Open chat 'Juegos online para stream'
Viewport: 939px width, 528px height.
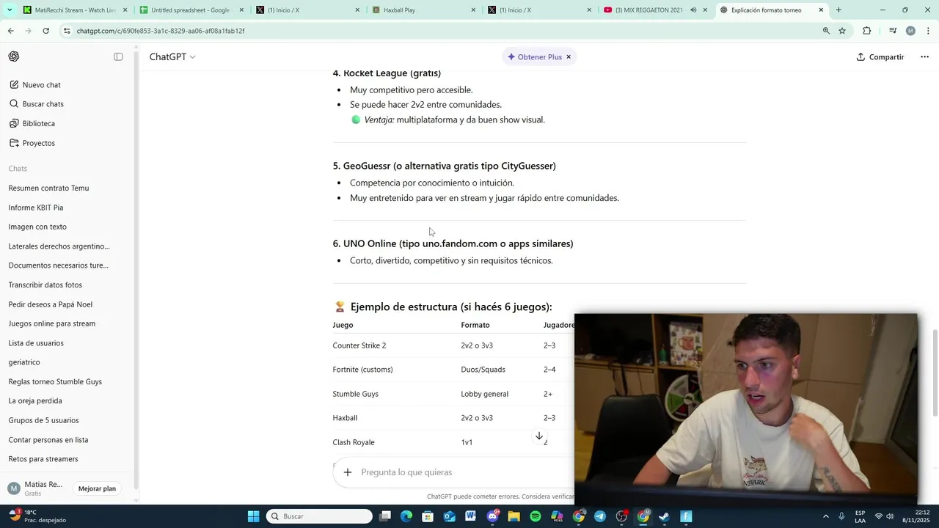51,323
